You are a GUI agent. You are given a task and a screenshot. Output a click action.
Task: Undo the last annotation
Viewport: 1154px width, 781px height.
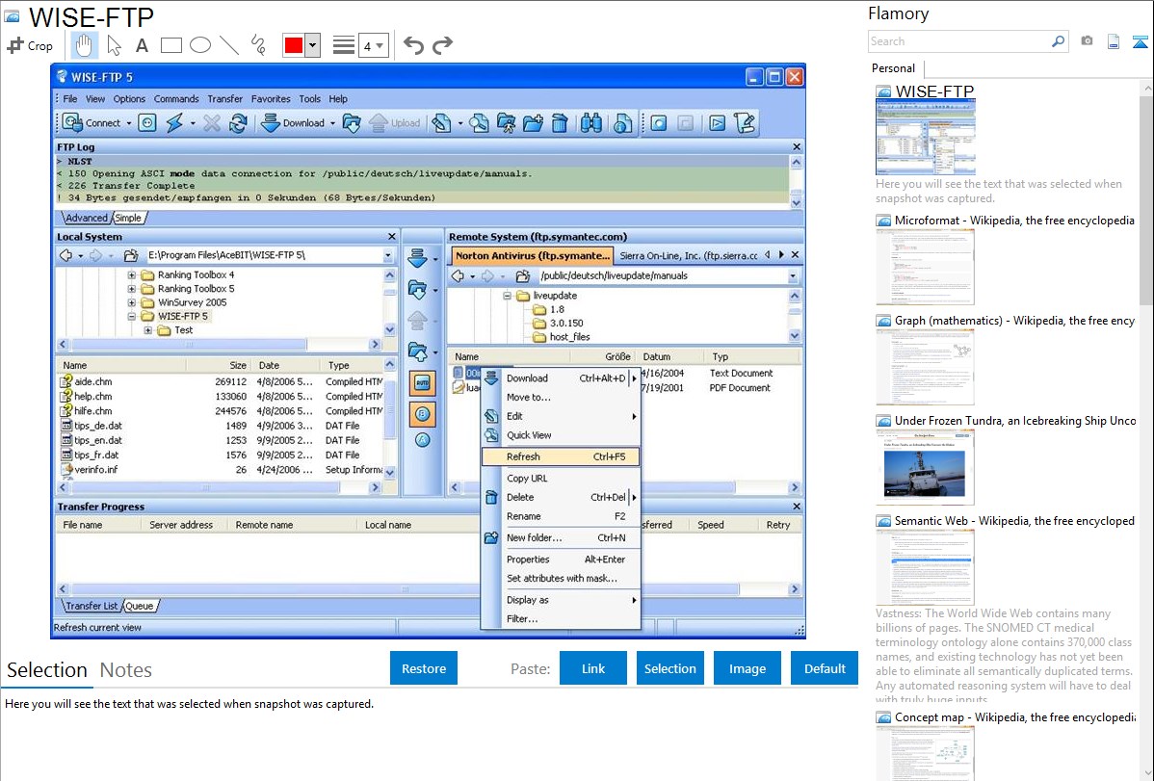coord(413,45)
